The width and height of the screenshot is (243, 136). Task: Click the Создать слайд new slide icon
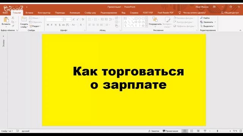pos(24,19)
